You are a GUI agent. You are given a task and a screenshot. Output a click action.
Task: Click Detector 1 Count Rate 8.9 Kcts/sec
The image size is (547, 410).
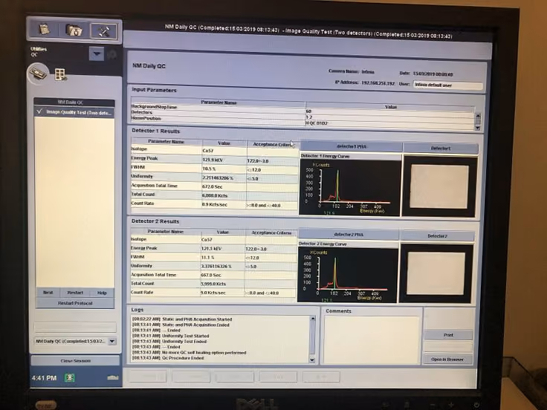point(214,205)
